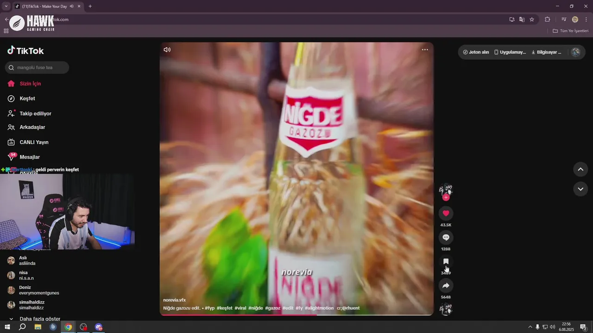The width and height of the screenshot is (593, 333).
Task: Click the @rhuent mention
Action: (x=351, y=308)
